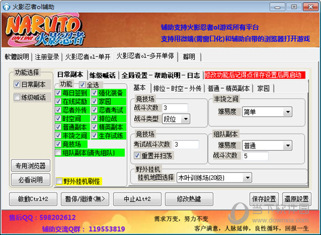Click the 暫停/繼續 button
Viewport: 321px width, 235px height.
[85, 199]
